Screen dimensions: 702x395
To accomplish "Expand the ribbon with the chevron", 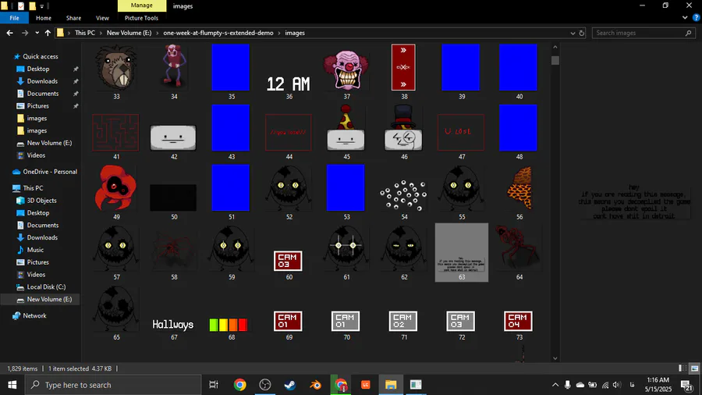I will (685, 18).
